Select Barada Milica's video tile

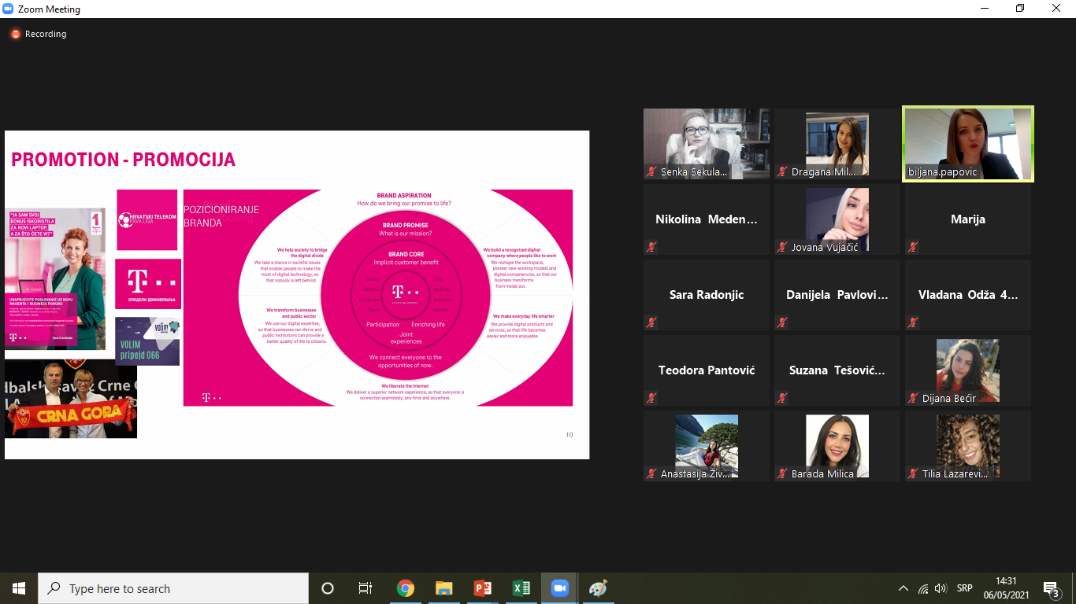pos(837,446)
